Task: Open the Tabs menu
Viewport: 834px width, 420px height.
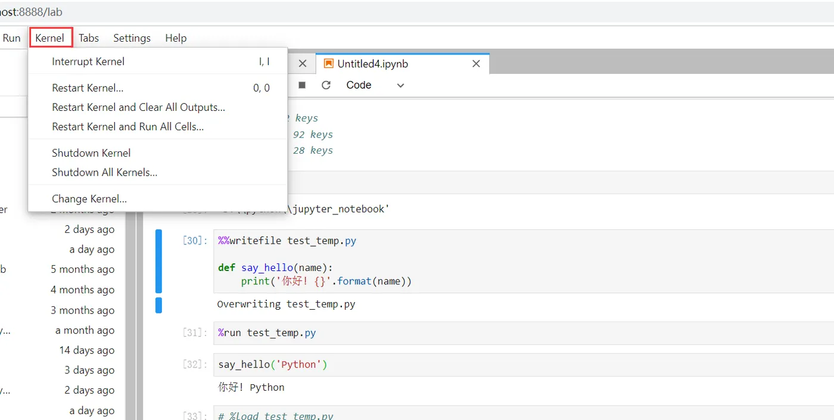Action: pyautogui.click(x=89, y=38)
